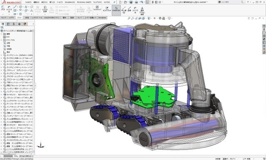This screenshot has width=266, height=160.
Task: Open the Simulation menu in the menu bar
Action: pos(70,2)
